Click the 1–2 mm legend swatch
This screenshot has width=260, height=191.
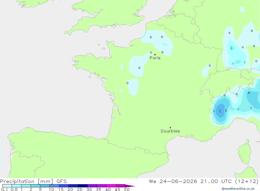tap(26, 186)
